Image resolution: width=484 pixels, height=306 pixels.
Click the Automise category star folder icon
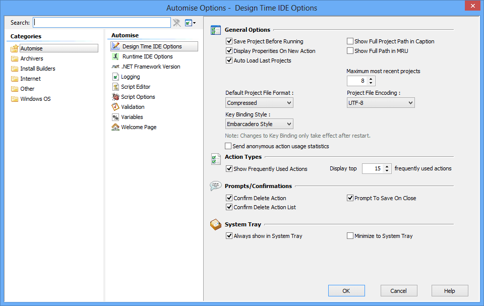coord(15,48)
